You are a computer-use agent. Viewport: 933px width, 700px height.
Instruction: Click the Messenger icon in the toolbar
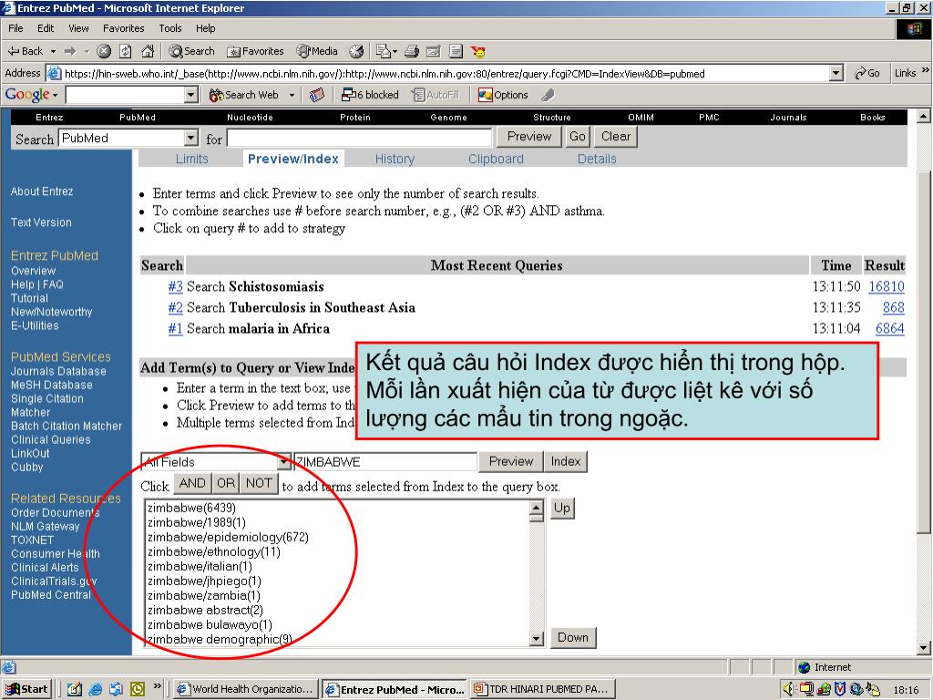click(x=477, y=51)
